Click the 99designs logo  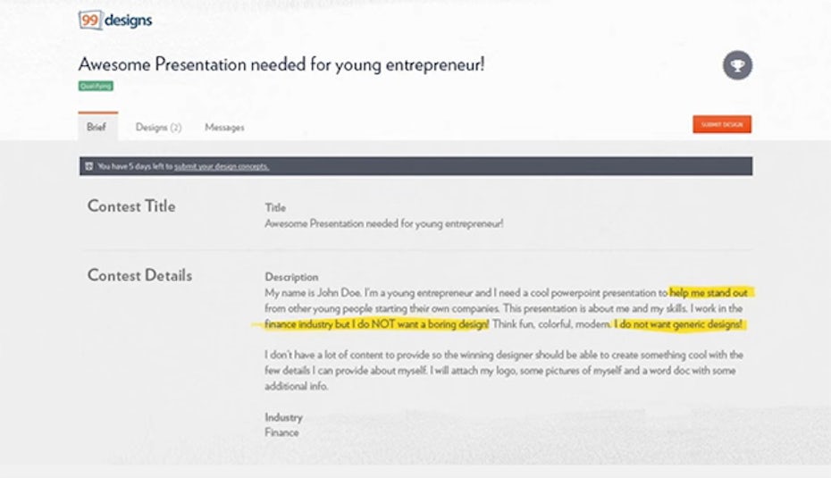coord(114,19)
